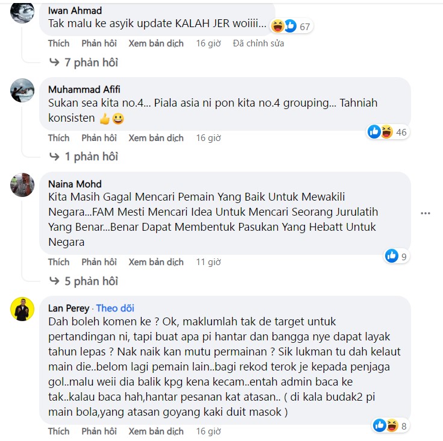Screen dimensions: 443x441
Task: Open the reactions with 67 likes on Iwan's comment
Action: click(x=291, y=27)
